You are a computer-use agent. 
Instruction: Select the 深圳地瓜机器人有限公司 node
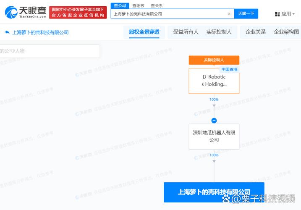pyautogui.click(x=214, y=136)
